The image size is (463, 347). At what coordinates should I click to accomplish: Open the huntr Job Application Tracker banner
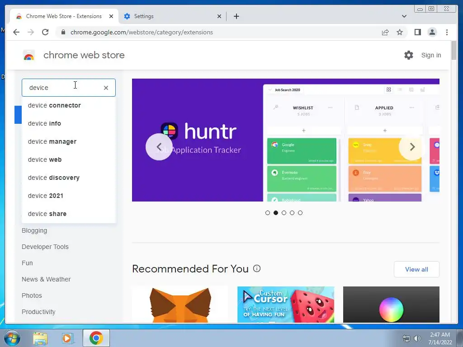click(x=286, y=140)
